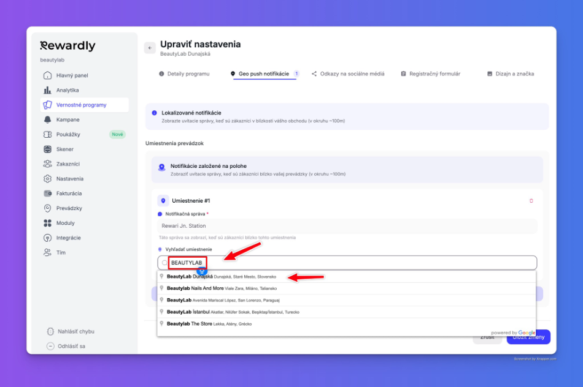Click the Nové badge next to Poukážky
The height and width of the screenshot is (387, 583).
coord(117,134)
